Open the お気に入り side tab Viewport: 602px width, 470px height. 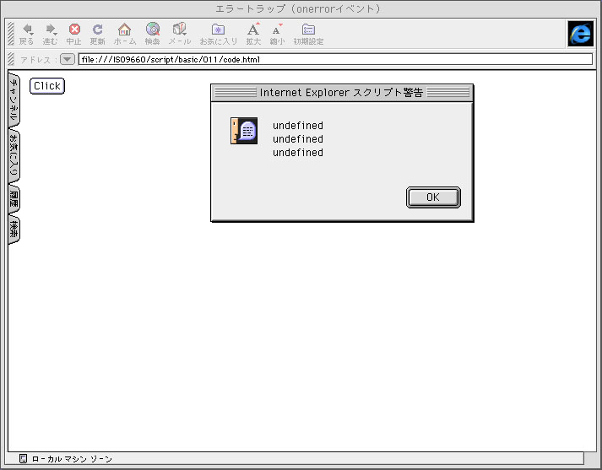point(14,156)
